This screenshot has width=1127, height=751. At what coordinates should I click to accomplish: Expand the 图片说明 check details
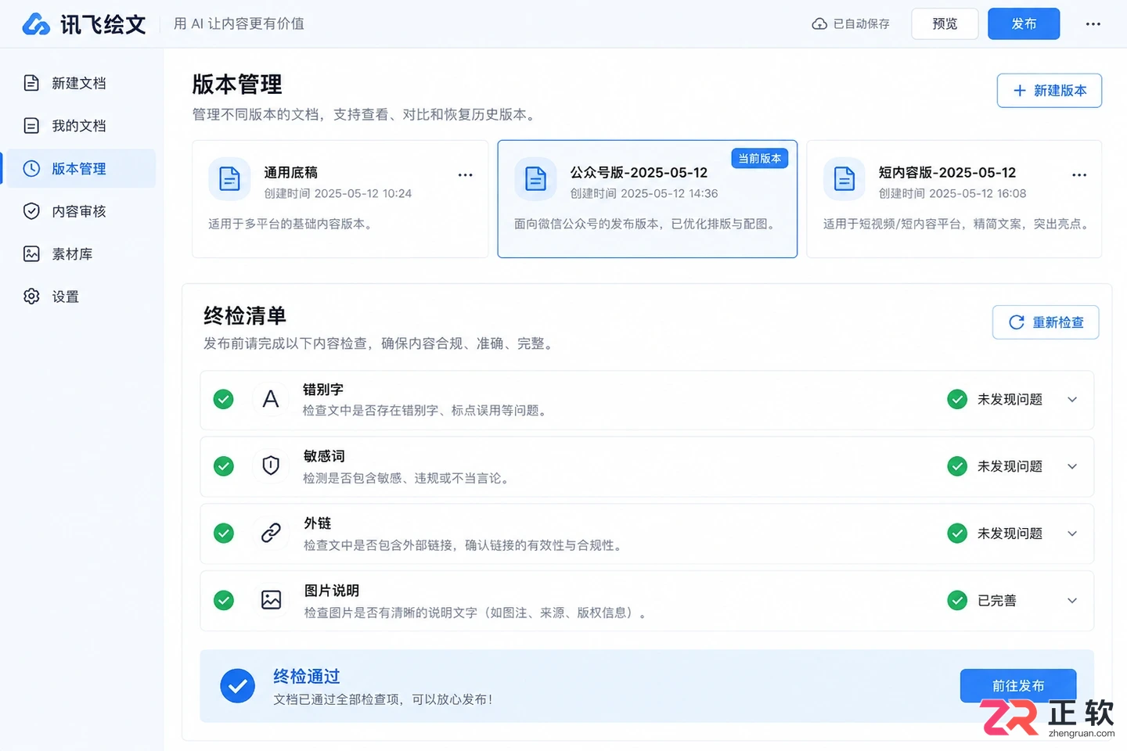click(1072, 600)
